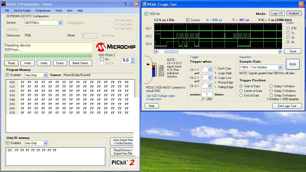306x172 pixels.
Task: Click the PICkit 2 logo image
Action: [x=123, y=163]
